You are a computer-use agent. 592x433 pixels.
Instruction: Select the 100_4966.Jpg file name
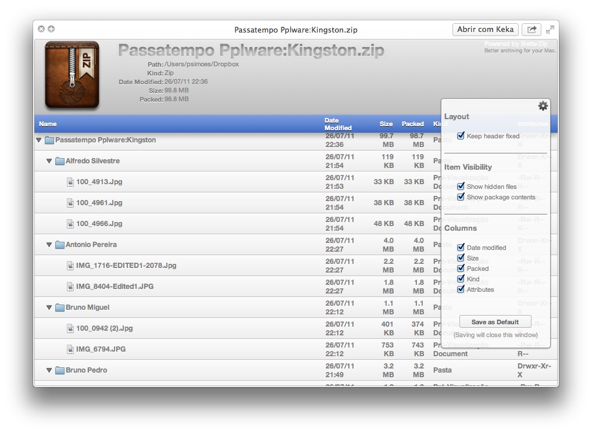coord(99,224)
